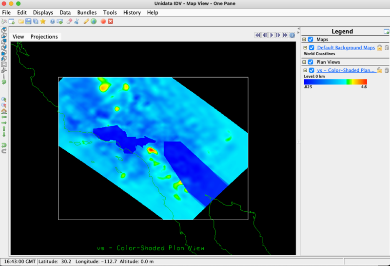Screen dimensions: 390x266
Task: Float the Legend panel using corner icon
Action: 386,31
